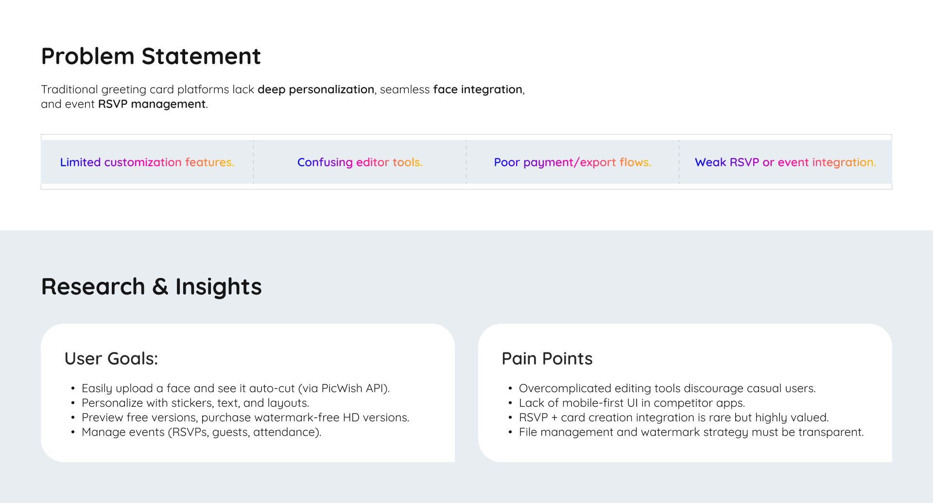Screen dimensions: 933x503
Task: Click 'Weak RSVP or event integration.' text
Action: click(785, 162)
